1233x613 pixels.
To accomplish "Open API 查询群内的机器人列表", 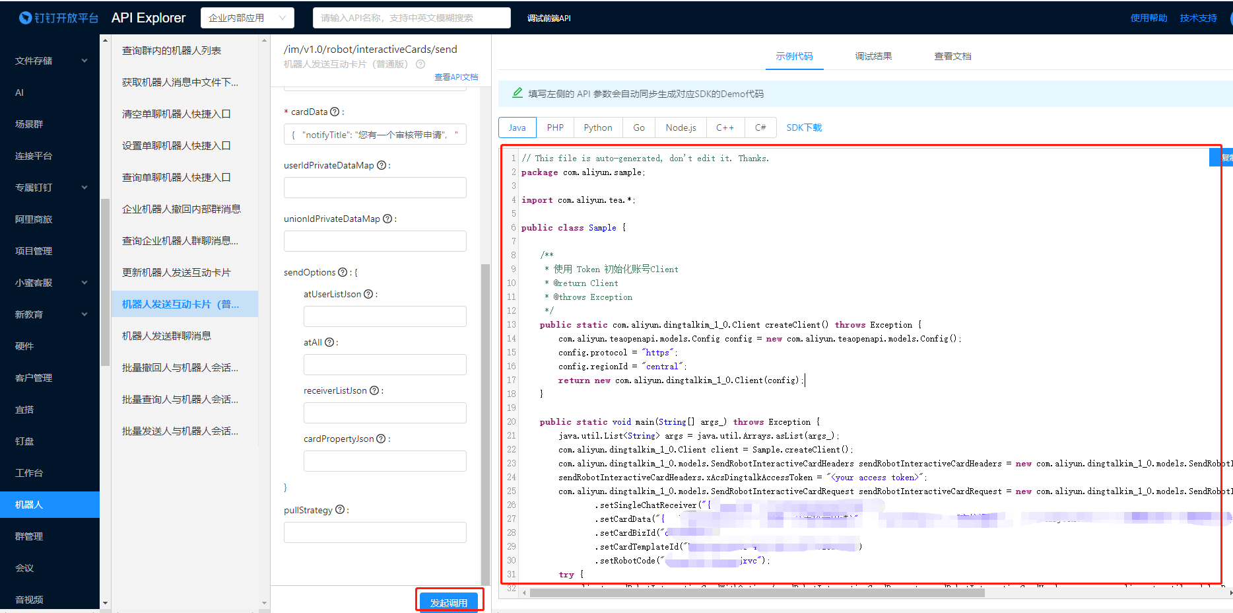I will (185, 51).
